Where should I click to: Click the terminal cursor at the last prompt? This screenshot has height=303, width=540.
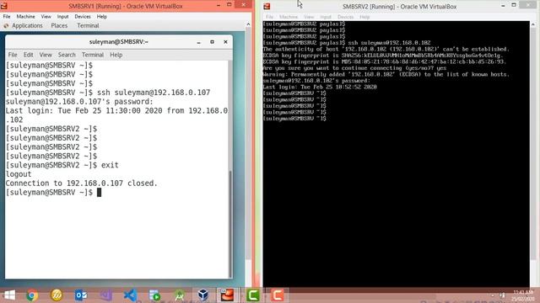point(100,193)
